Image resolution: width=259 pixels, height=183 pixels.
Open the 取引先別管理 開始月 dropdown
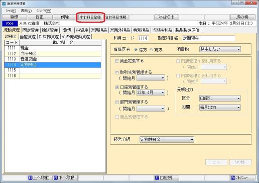pyautogui.click(x=151, y=78)
